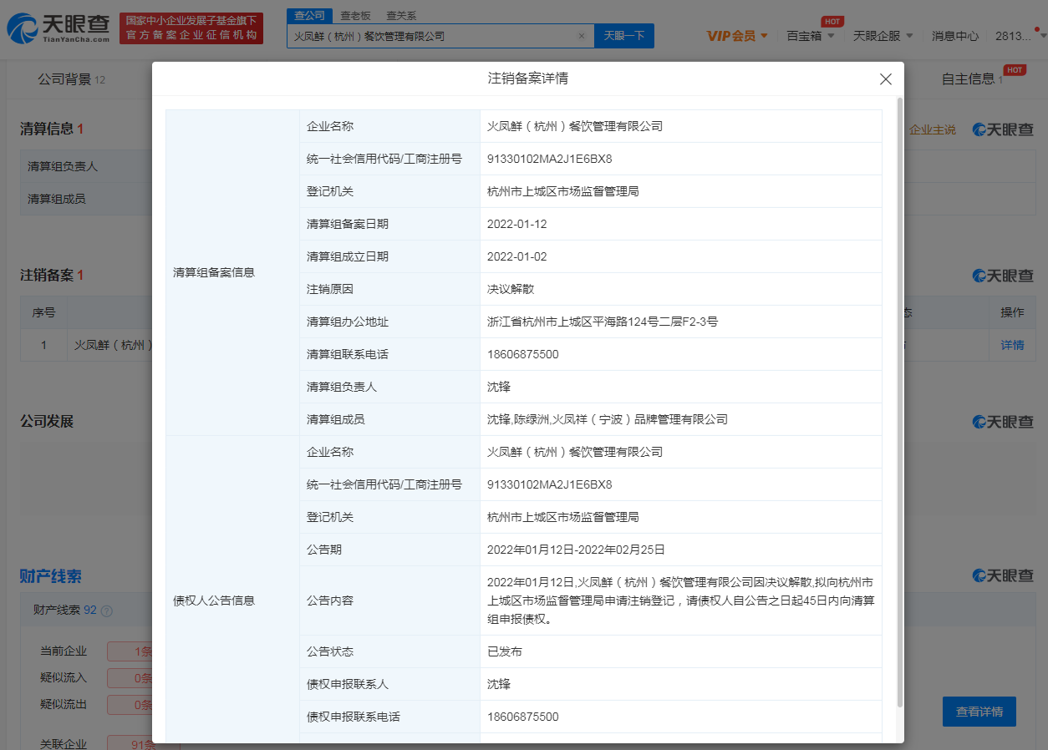Click 沈锋 in the 债权申报联系人 row

pos(499,684)
